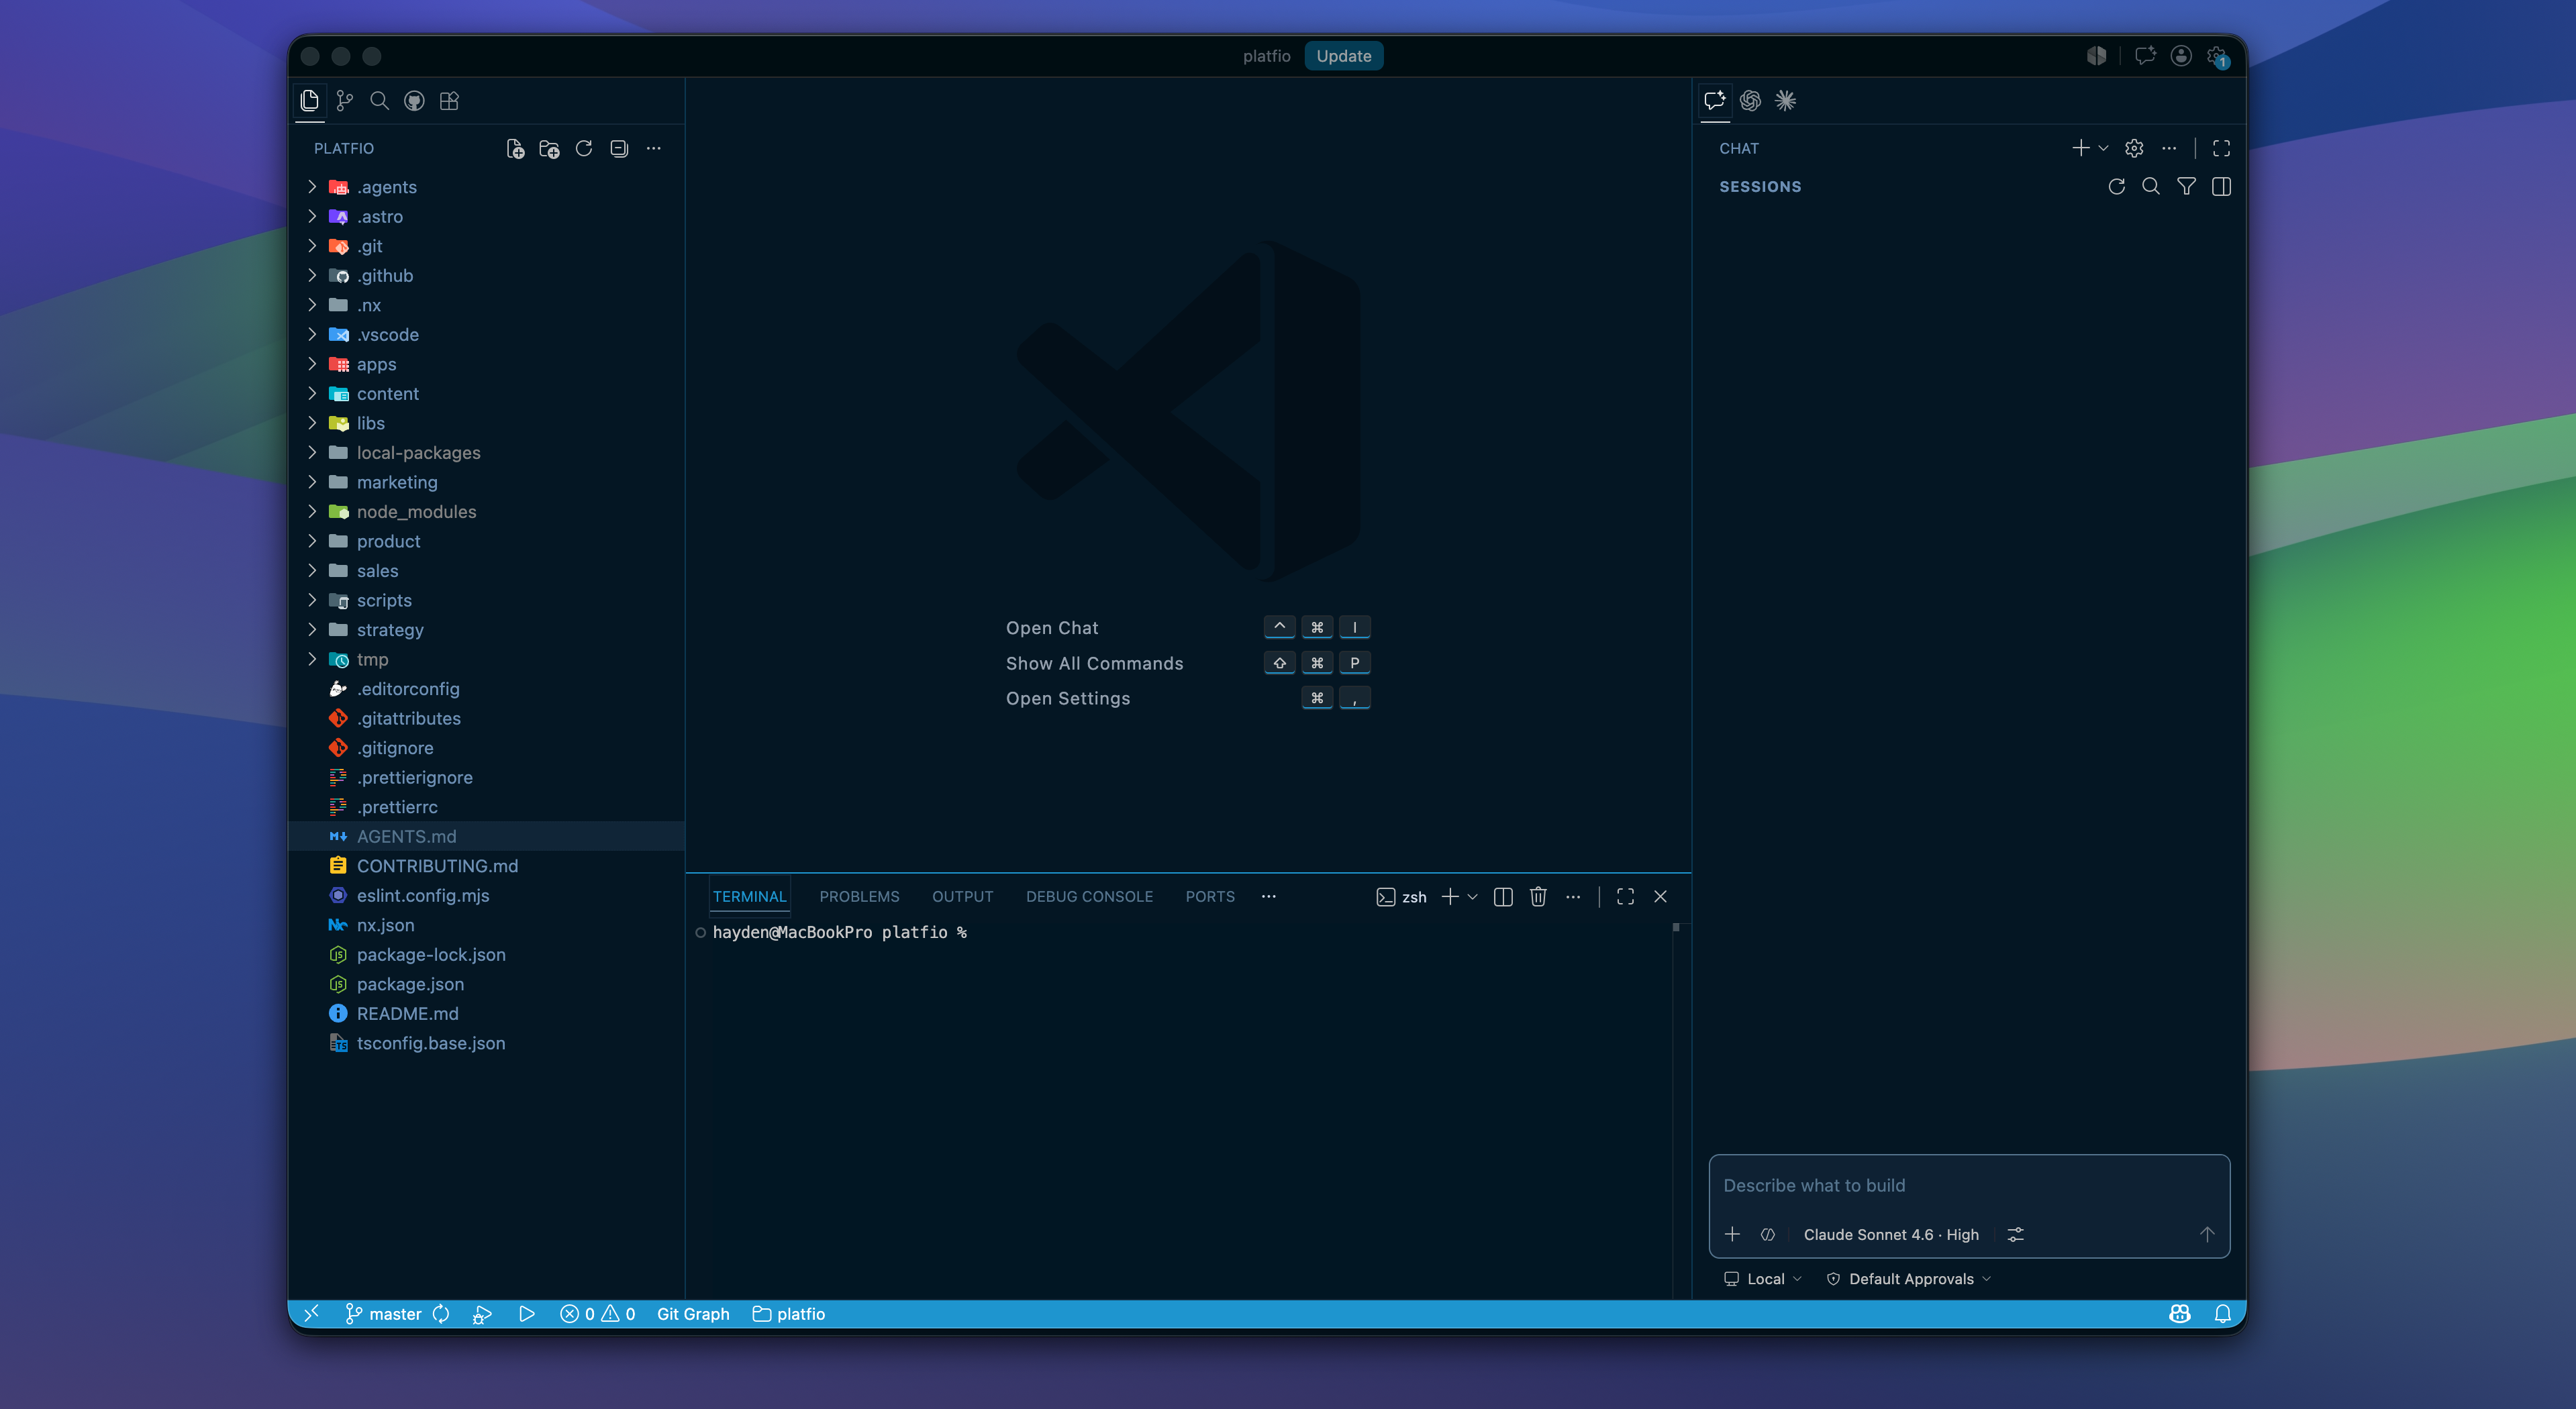Open the ChatGPT Codex panel icon
The width and height of the screenshot is (2576, 1409).
point(1750,101)
